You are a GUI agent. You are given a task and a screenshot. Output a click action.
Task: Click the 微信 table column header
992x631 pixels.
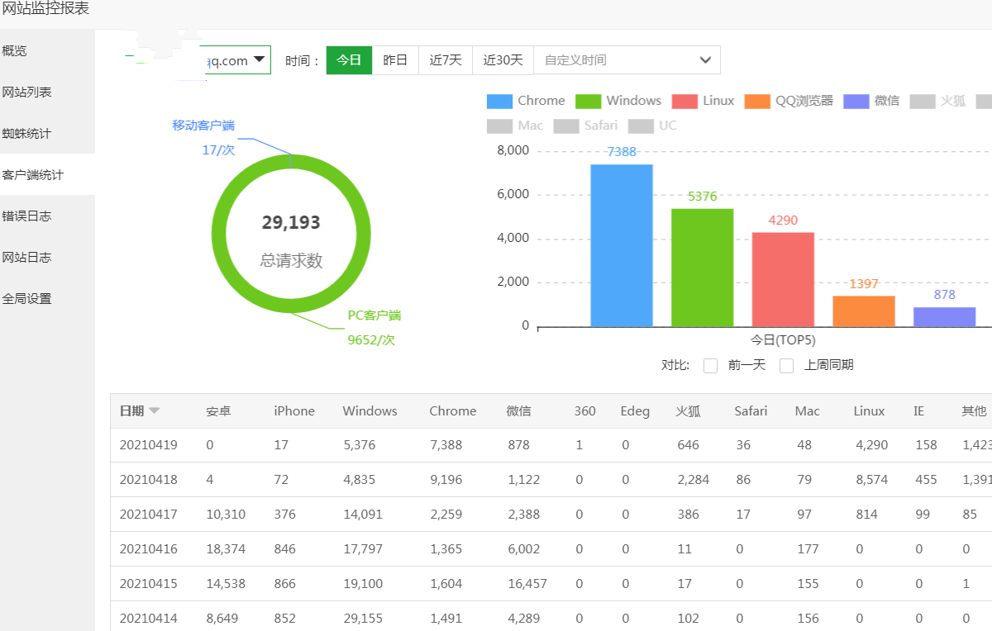coord(519,411)
